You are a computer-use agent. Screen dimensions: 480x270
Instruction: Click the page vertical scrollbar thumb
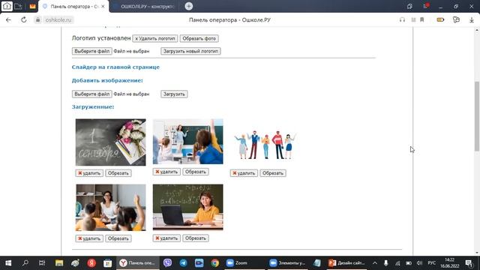point(477,116)
